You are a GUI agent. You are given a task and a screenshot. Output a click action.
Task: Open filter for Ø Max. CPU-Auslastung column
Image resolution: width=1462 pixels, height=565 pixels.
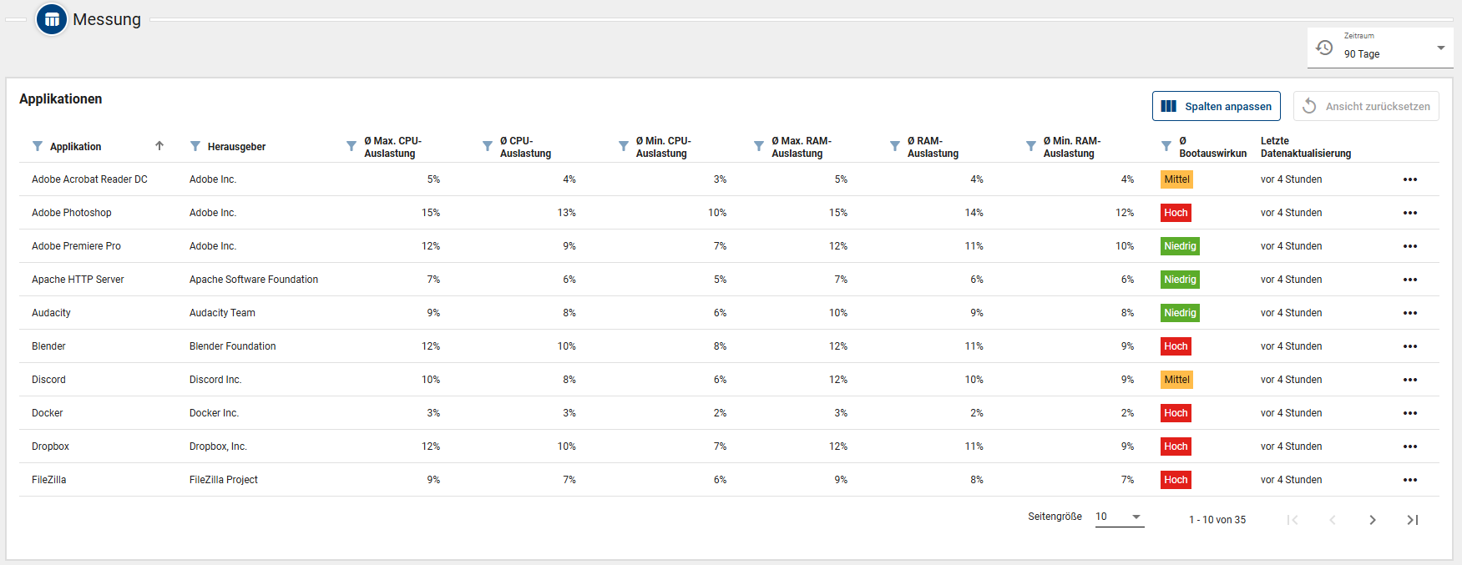[352, 146]
